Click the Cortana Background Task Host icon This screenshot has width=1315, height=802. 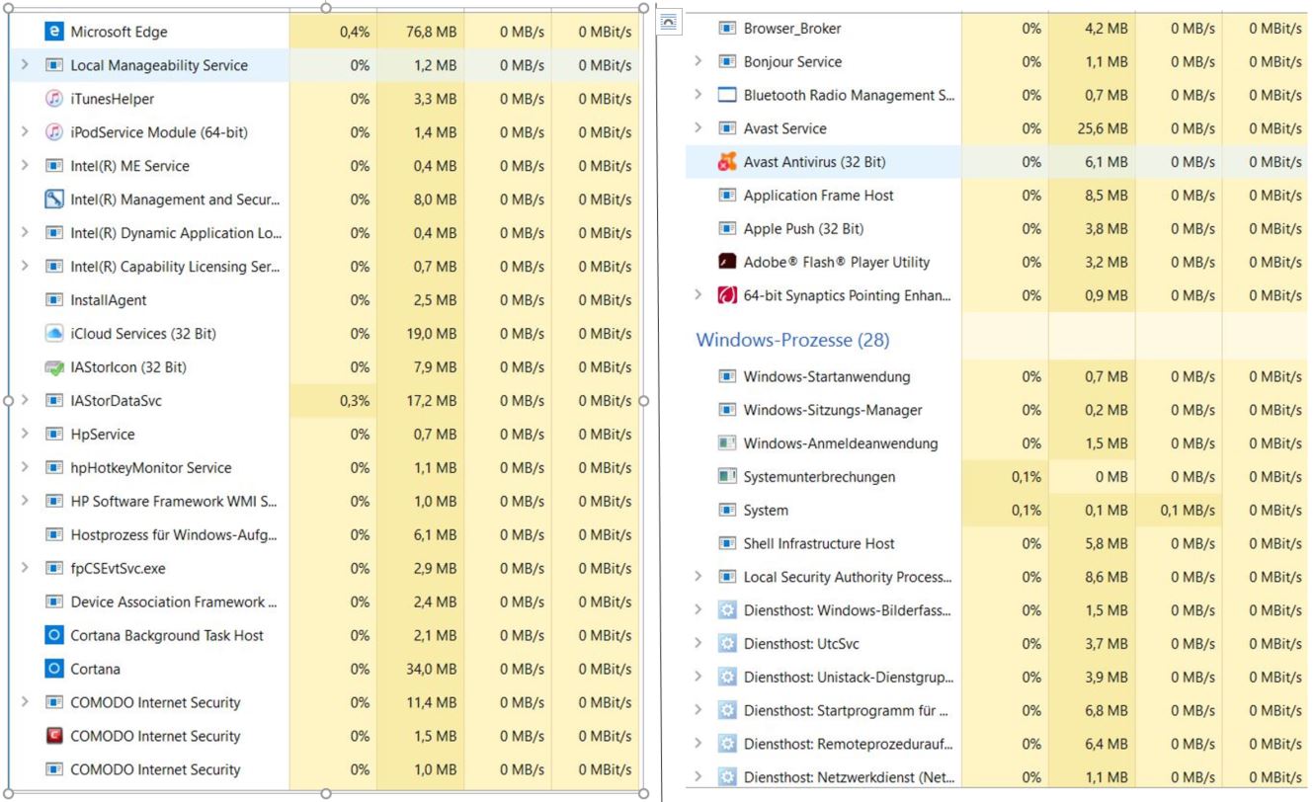pos(54,635)
